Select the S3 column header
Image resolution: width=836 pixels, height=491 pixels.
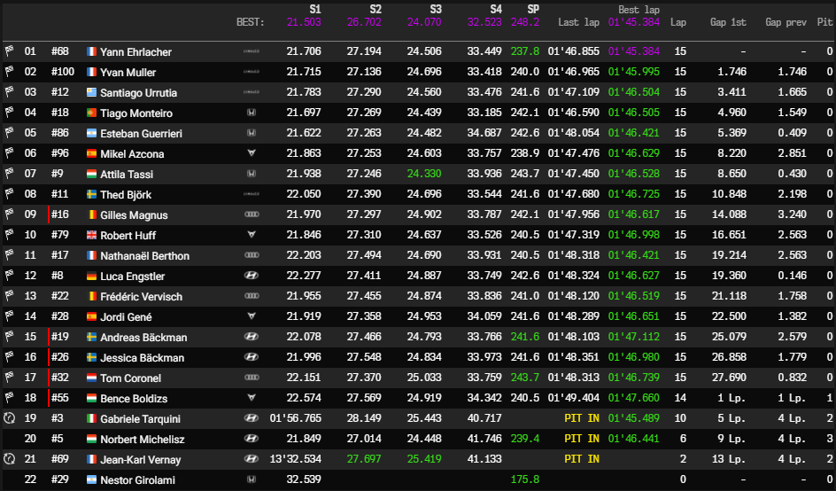point(436,10)
